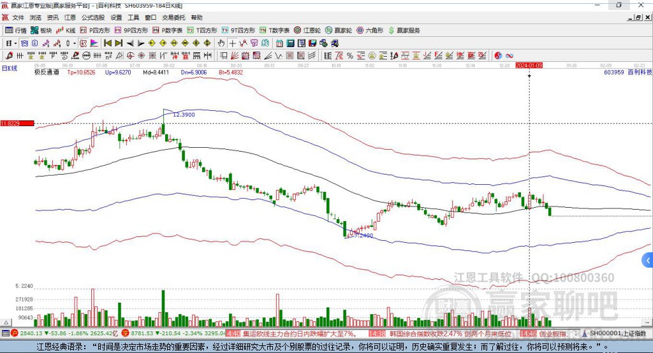Click the SH000001 上证指数 status entry
Screen dimensions: 653x353
tap(618, 333)
